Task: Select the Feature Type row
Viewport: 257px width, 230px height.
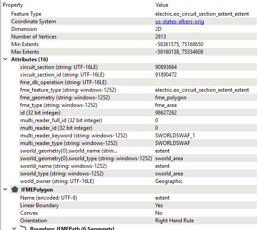Action: (133, 14)
